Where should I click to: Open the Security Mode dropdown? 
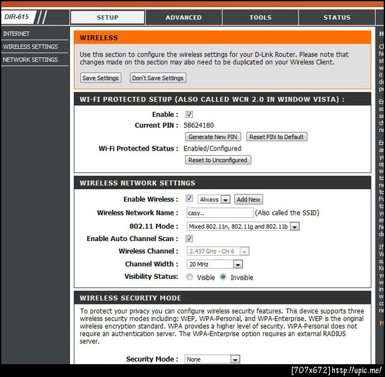(x=212, y=359)
